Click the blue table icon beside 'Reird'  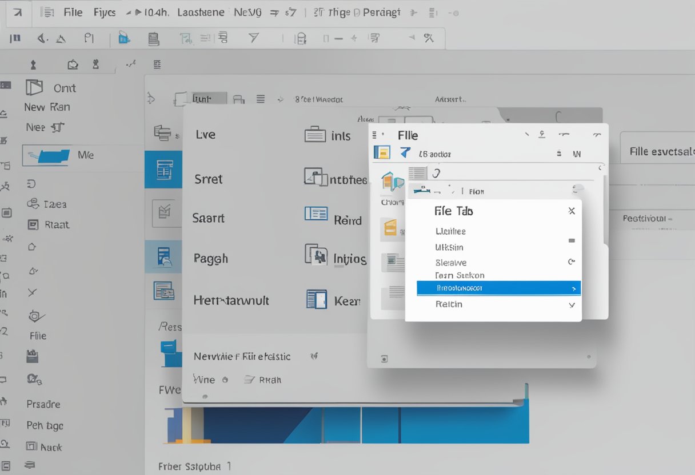tap(316, 214)
